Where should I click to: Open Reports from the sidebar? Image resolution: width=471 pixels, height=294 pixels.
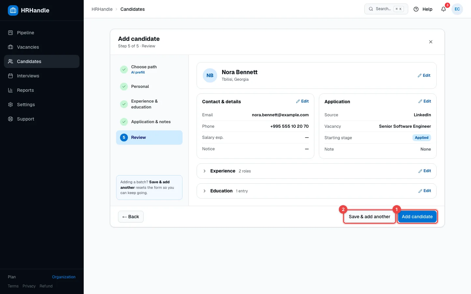coord(42,90)
